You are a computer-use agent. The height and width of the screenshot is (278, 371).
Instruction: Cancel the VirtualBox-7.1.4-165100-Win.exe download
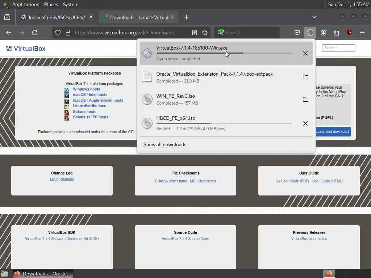point(305,53)
